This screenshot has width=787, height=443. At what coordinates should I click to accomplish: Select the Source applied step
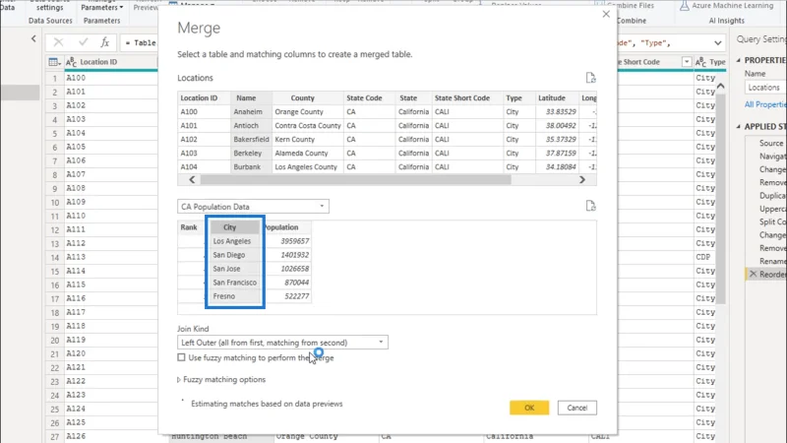[x=771, y=143]
